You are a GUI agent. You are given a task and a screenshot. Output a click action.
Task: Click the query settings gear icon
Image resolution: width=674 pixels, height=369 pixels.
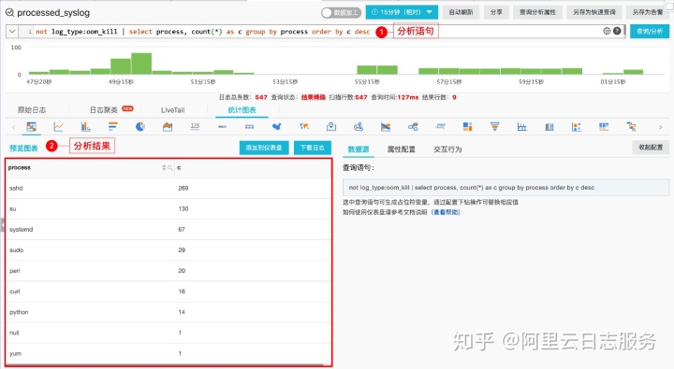pyautogui.click(x=607, y=31)
